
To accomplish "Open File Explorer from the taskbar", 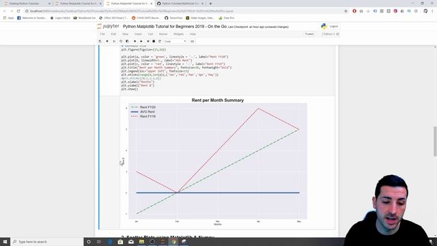I will 141,241.
